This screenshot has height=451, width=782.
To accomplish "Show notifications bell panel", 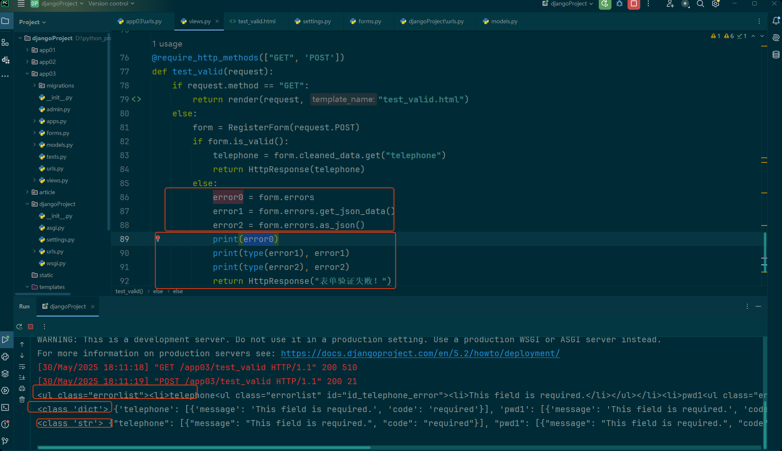I will coord(776,21).
